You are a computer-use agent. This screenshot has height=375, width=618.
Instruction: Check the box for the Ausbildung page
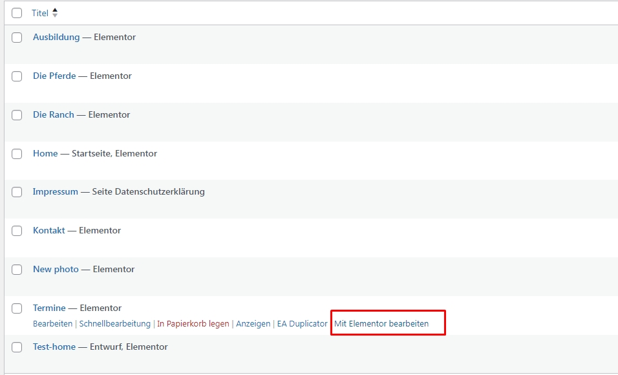tap(17, 37)
